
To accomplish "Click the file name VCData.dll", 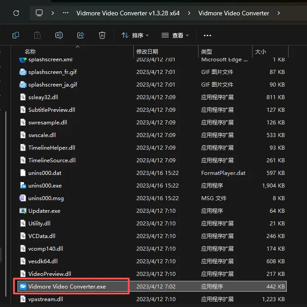I will tap(42, 236).
